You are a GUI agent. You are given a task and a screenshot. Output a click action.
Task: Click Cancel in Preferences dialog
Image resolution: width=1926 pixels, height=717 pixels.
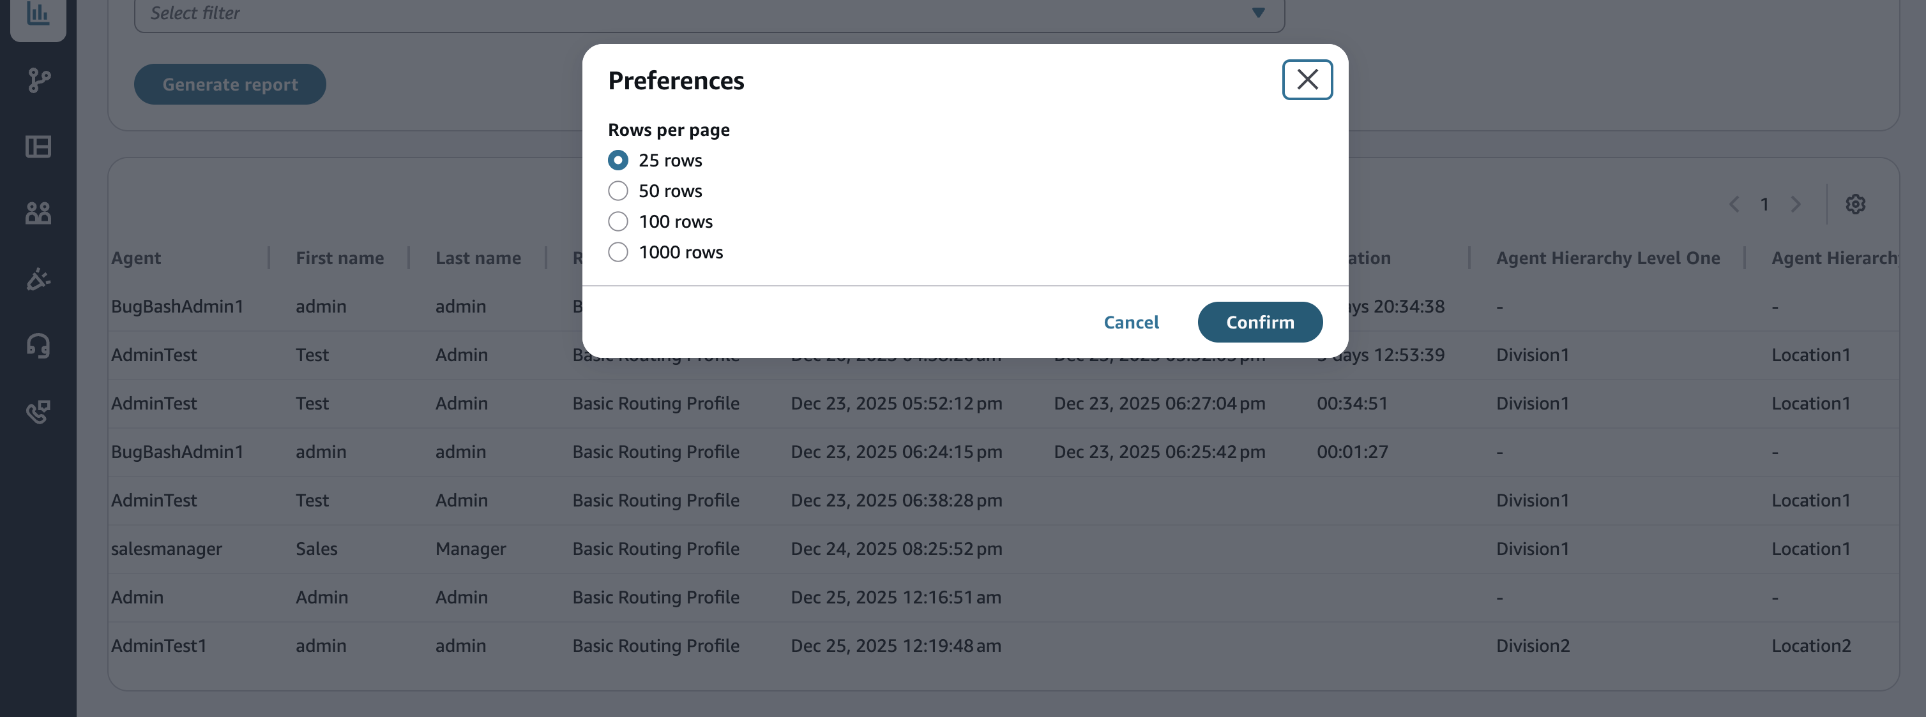pyautogui.click(x=1131, y=322)
